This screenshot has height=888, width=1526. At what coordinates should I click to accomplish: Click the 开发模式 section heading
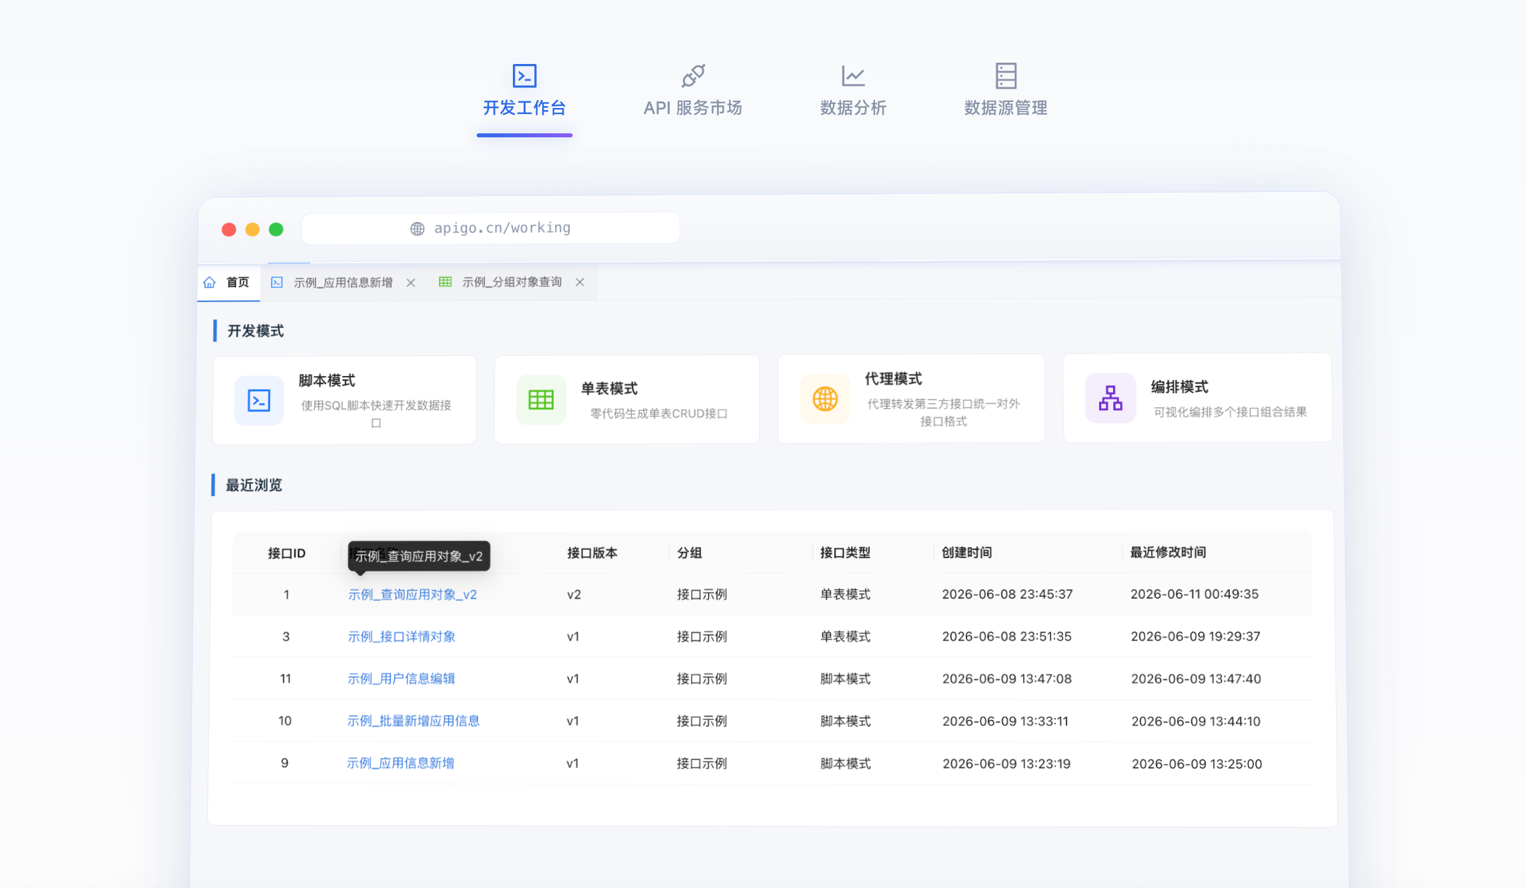[x=255, y=331]
